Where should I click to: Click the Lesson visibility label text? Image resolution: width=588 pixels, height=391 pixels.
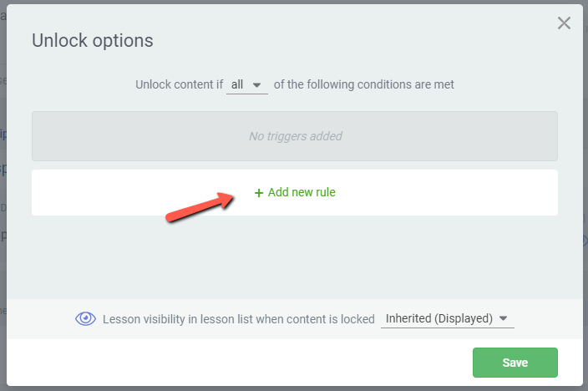(x=238, y=319)
